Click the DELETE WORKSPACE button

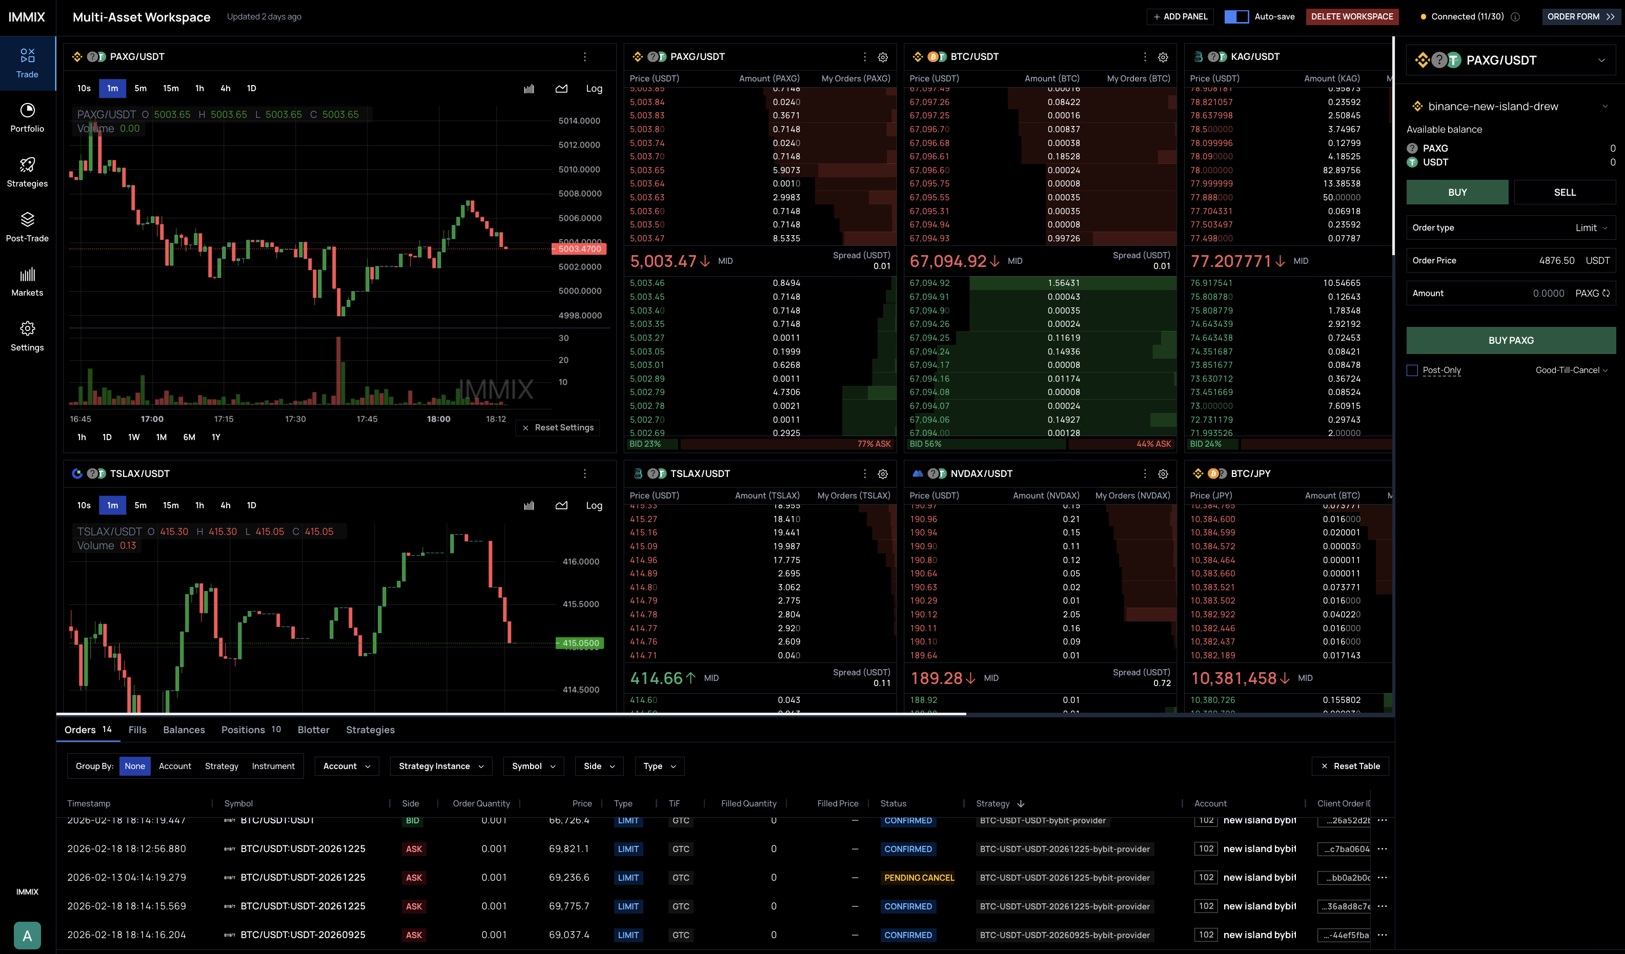click(x=1352, y=17)
